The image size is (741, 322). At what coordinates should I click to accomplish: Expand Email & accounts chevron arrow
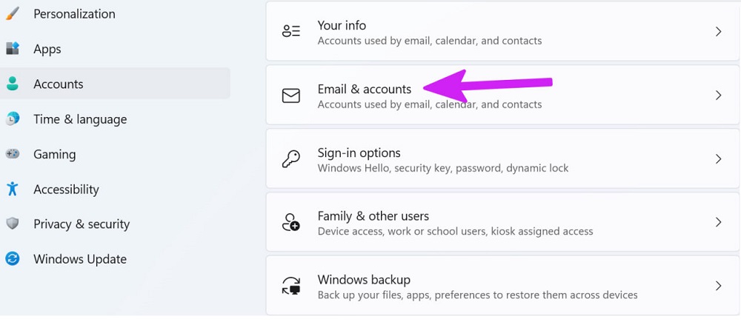(x=718, y=95)
